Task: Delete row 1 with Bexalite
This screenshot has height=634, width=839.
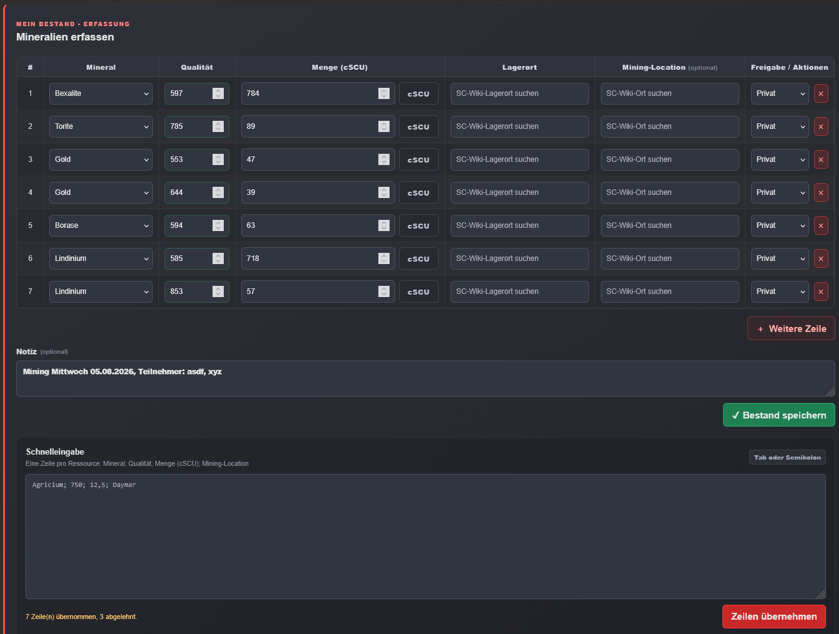Action: click(821, 93)
